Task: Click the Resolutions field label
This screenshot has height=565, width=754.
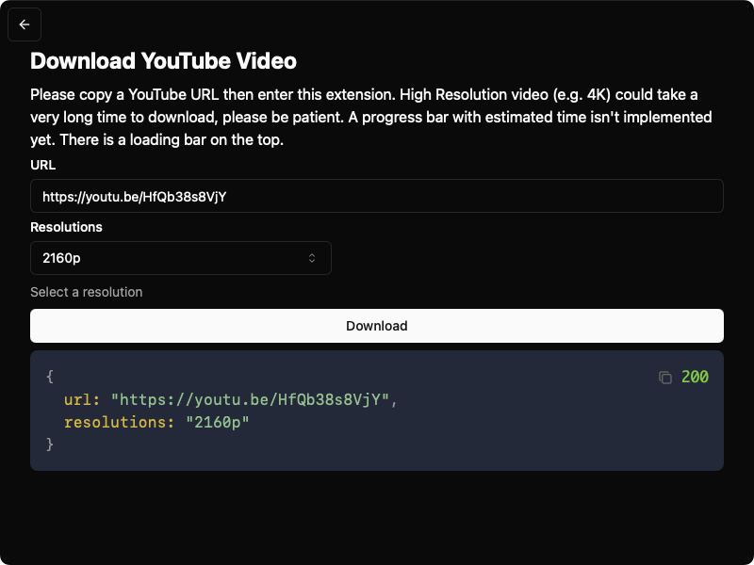Action: coord(66,227)
